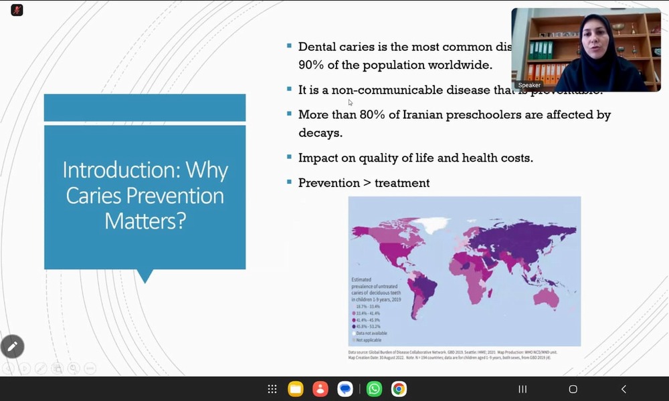Select the Speaker video thumbnail
Viewport: 669px width, 401px height.
click(x=586, y=49)
